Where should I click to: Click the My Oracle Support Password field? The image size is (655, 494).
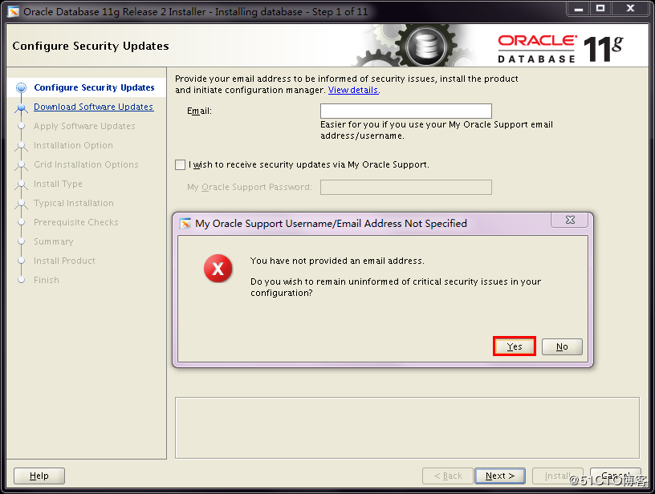coord(405,187)
